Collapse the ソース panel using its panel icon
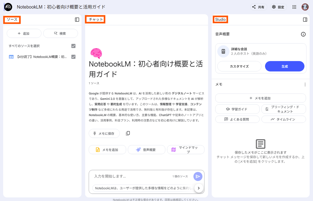 [x=77, y=19]
